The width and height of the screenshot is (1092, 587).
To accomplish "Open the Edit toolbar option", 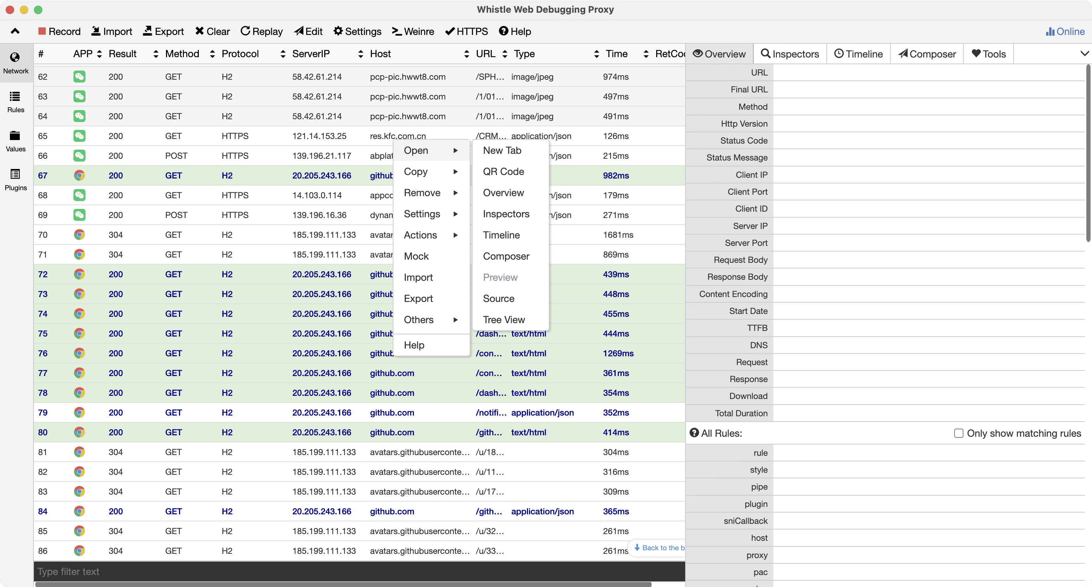I will (x=308, y=31).
